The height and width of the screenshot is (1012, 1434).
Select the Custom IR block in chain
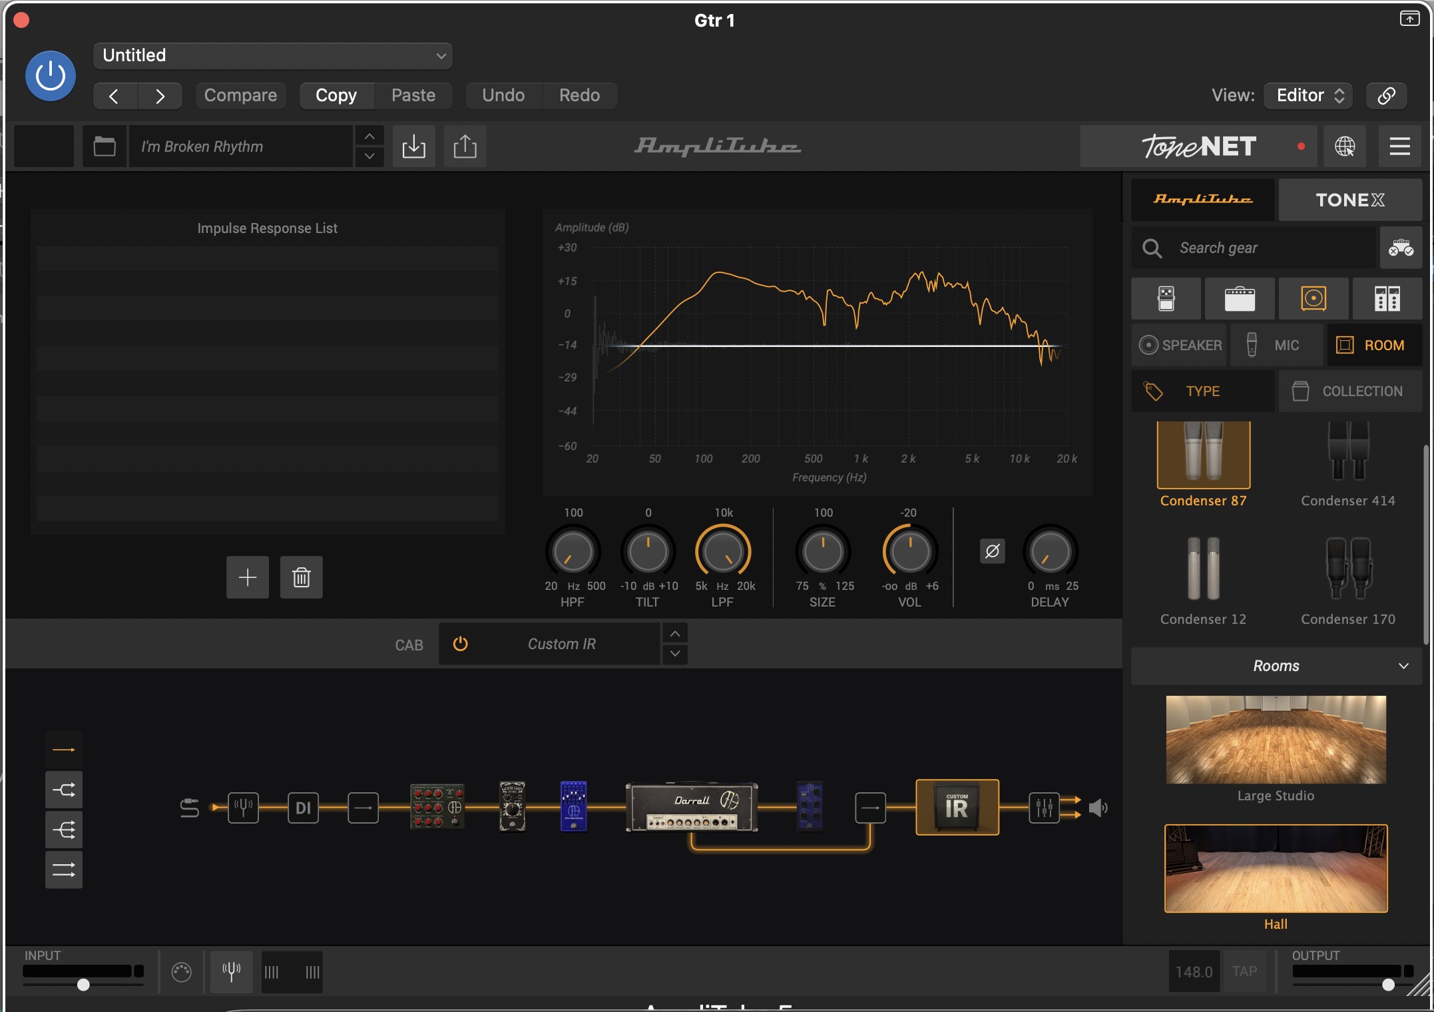click(x=957, y=808)
